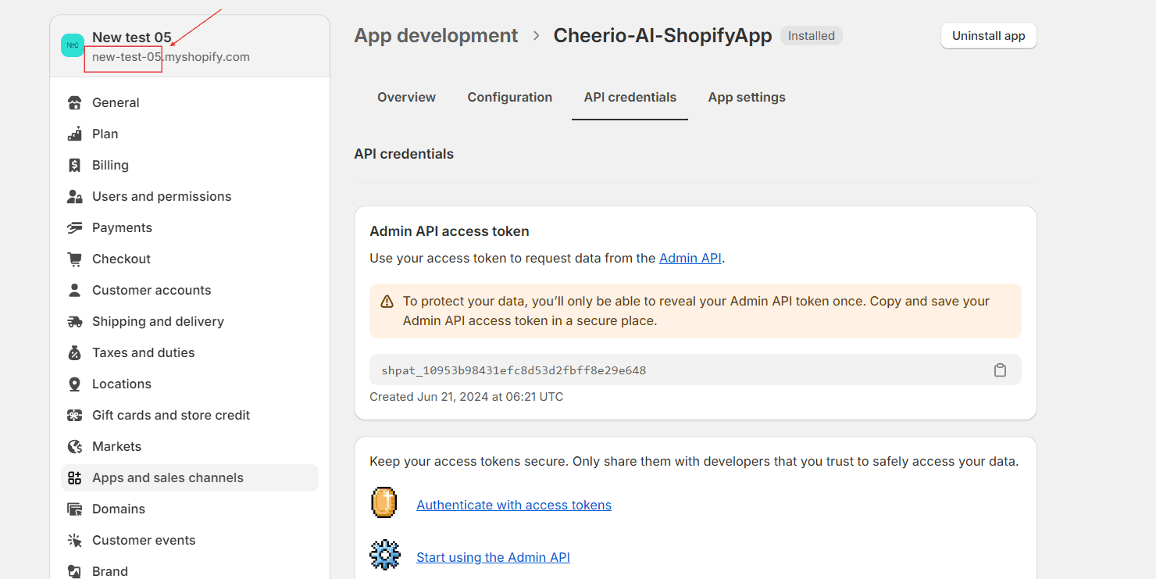Viewport: 1156px width, 579px height.
Task: Open Users and permissions settings
Action: point(190,196)
